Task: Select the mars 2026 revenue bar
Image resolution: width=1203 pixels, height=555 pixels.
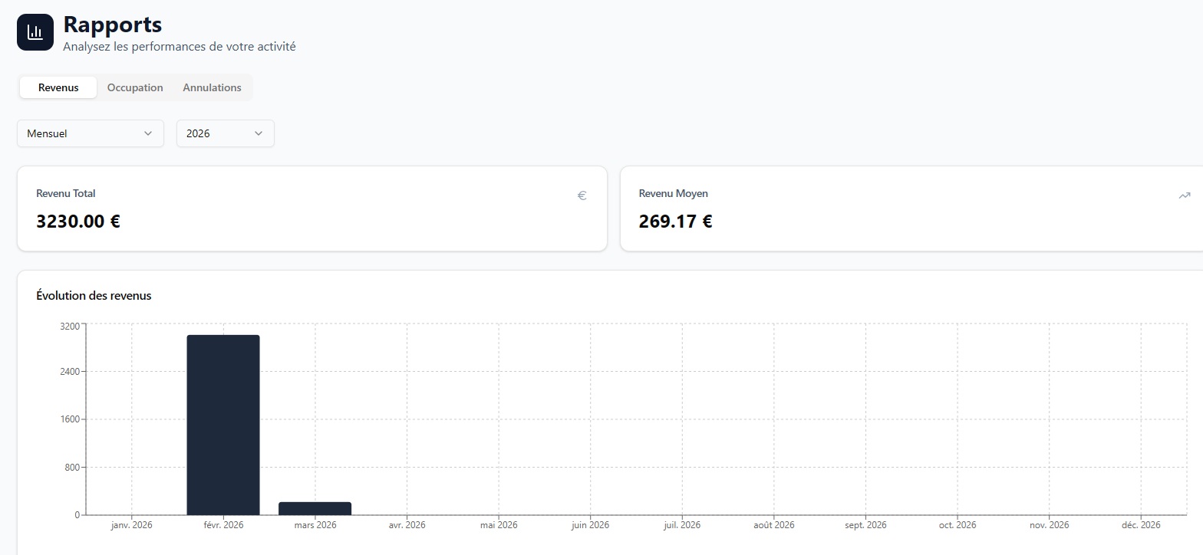Action: [x=315, y=508]
